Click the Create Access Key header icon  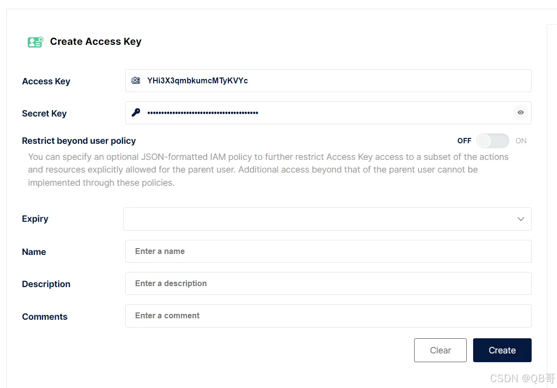[35, 42]
